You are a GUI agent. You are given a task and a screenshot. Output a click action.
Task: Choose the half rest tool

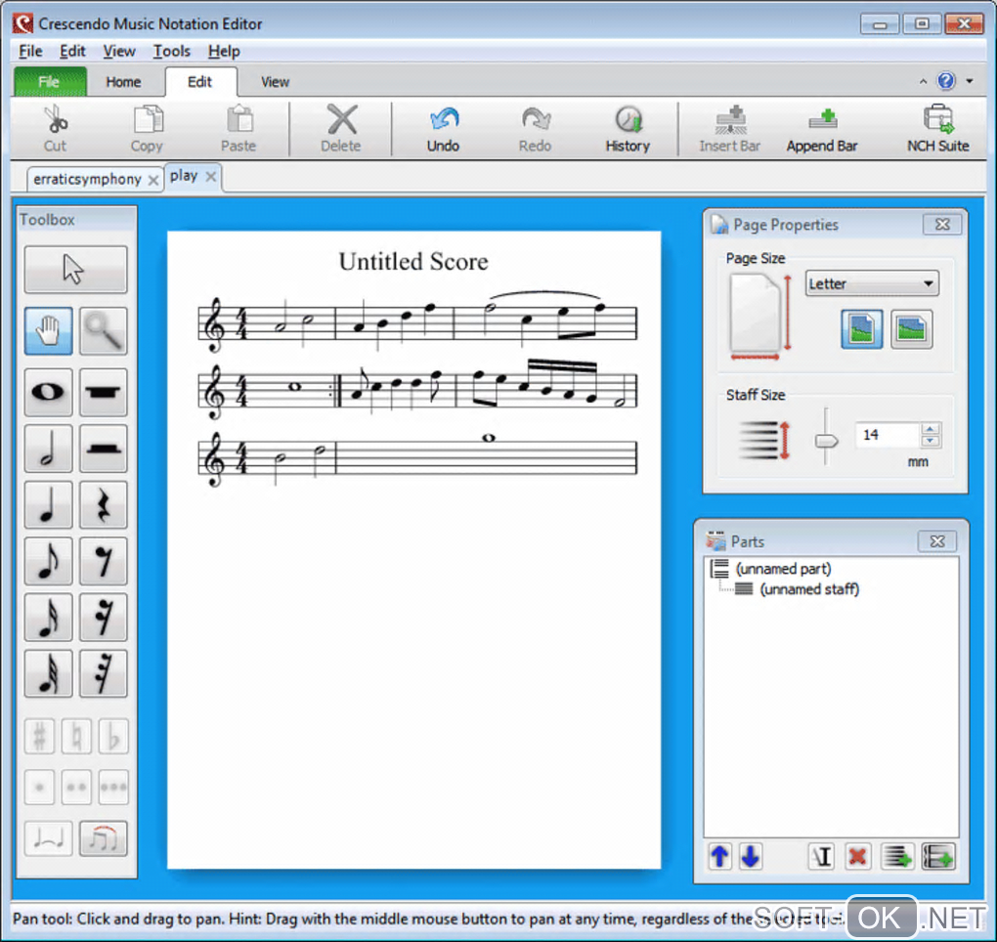click(103, 449)
